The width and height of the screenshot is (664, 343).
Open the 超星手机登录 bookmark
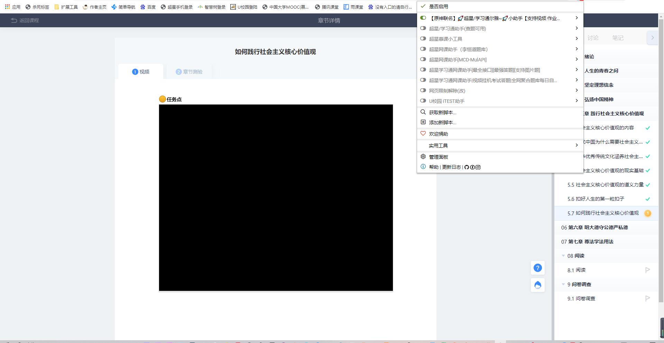point(177,7)
